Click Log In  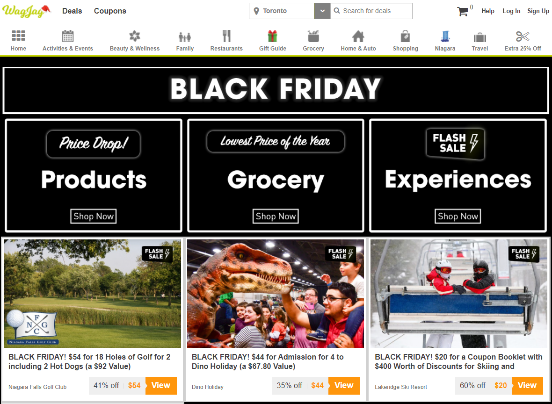[511, 11]
